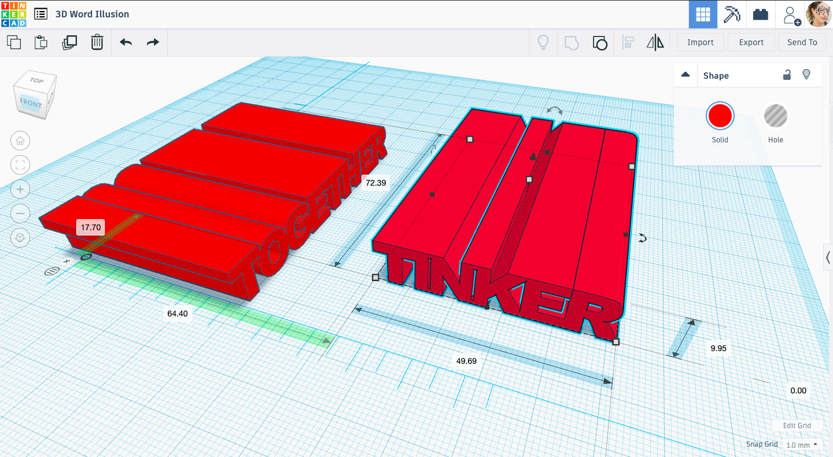This screenshot has height=457, width=833.
Task: Toggle Show all lightbulb icon
Action: (543, 42)
